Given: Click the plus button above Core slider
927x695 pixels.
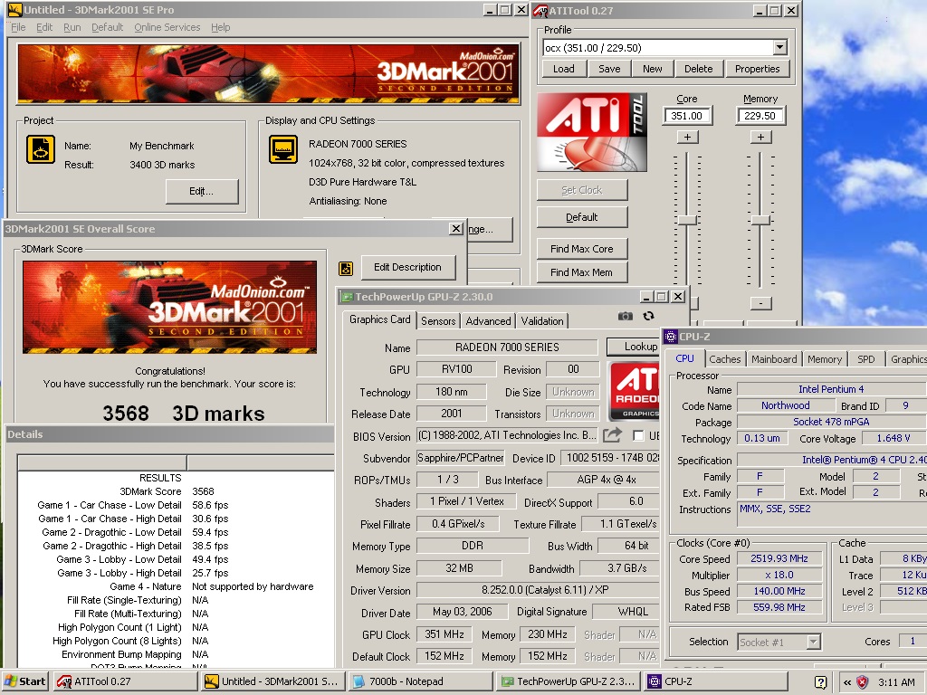Looking at the screenshot, I should pos(687,138).
